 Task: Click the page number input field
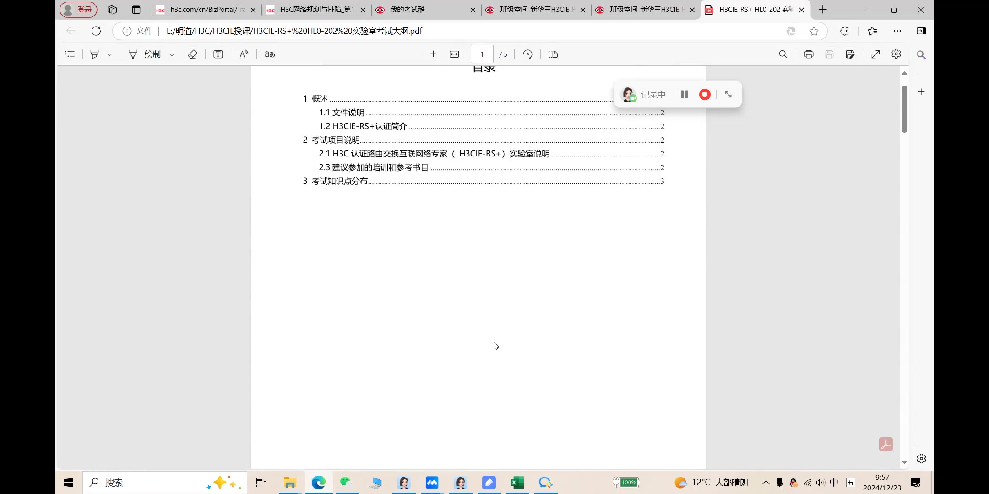(482, 54)
